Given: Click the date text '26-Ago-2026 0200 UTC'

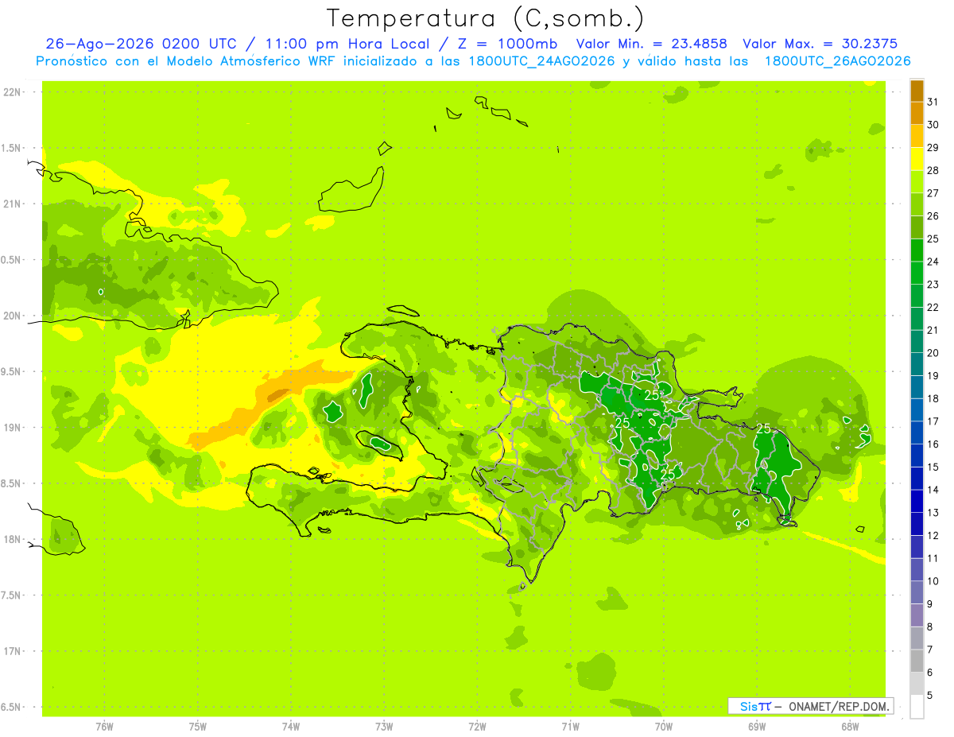Looking at the screenshot, I should click(x=142, y=44).
